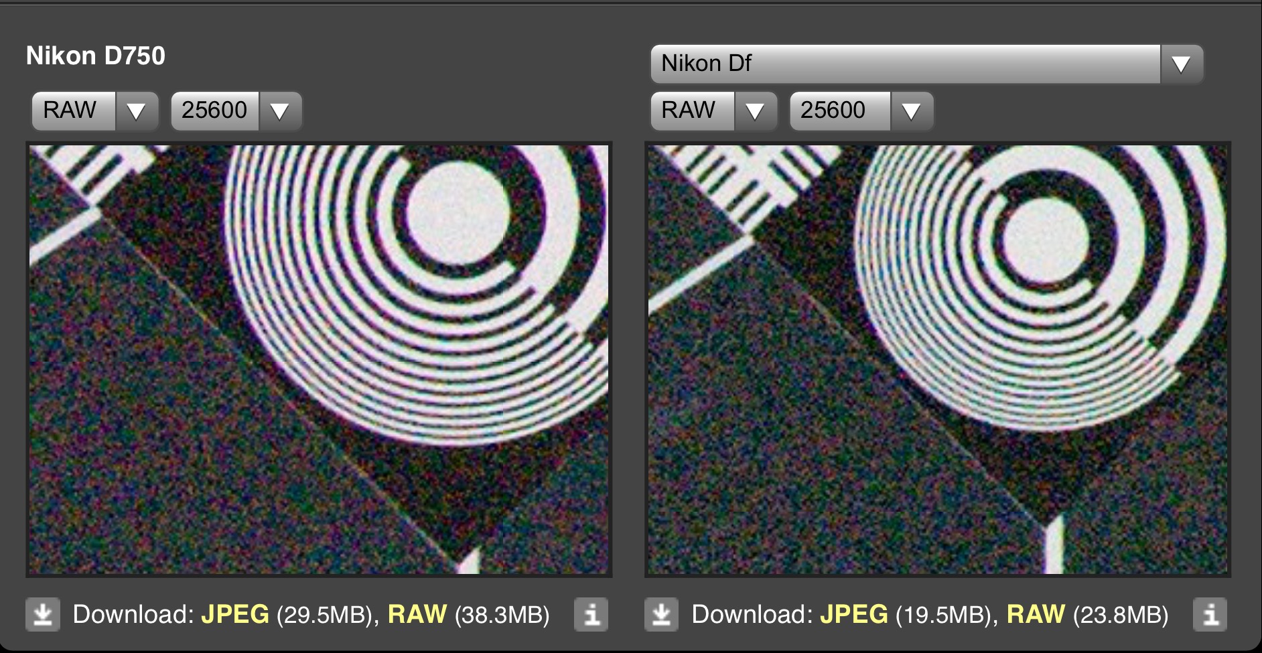Click the Nikon Df test chart image

coord(937,360)
